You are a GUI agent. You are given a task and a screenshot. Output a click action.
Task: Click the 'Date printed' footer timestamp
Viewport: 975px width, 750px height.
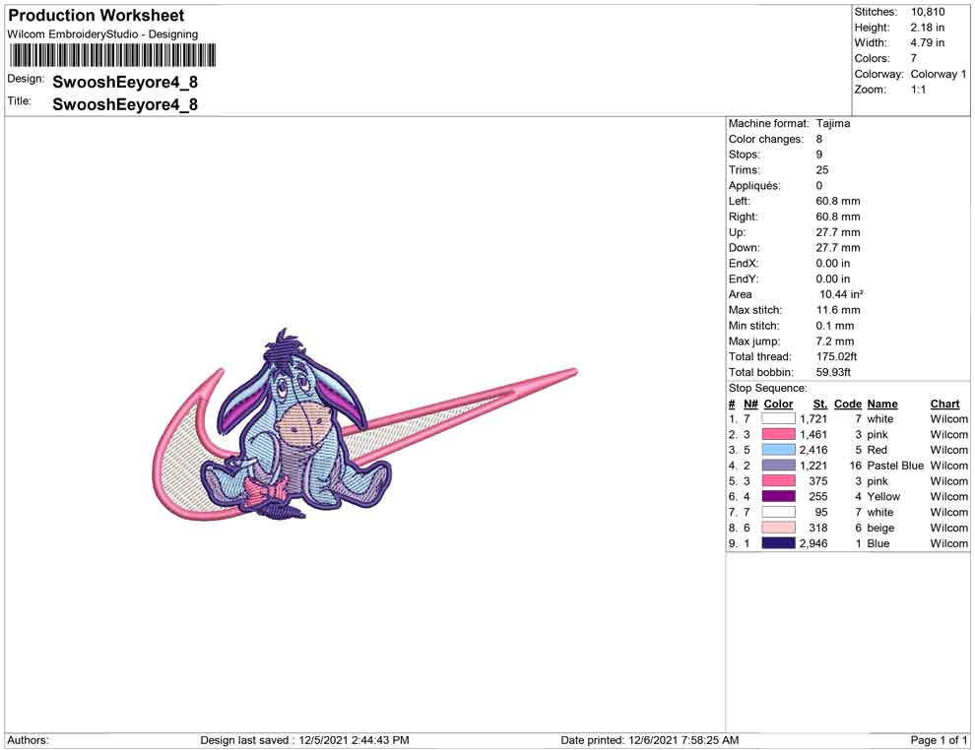650,740
